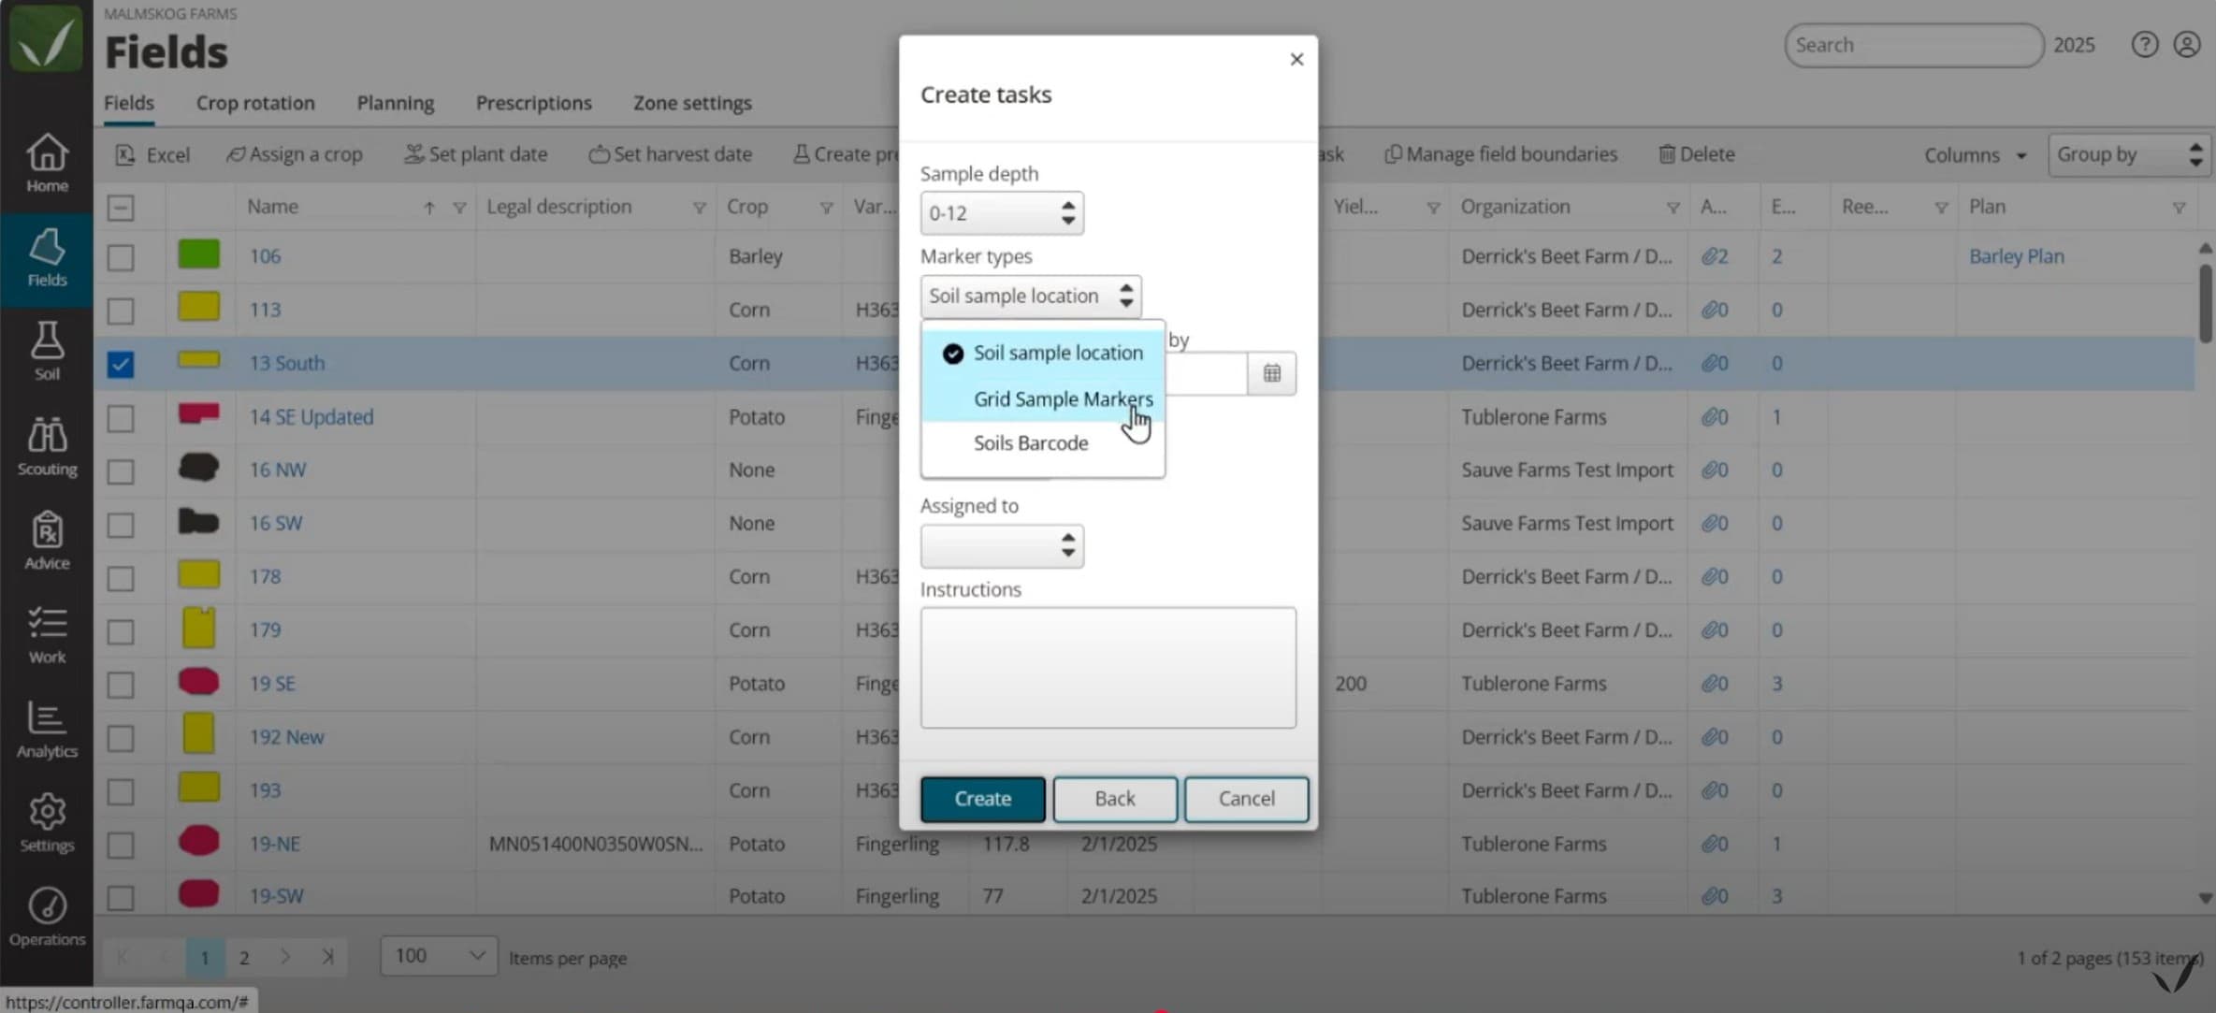Toggle the select-all header checkbox
Screen dimensions: 2216x1013
[121, 208]
